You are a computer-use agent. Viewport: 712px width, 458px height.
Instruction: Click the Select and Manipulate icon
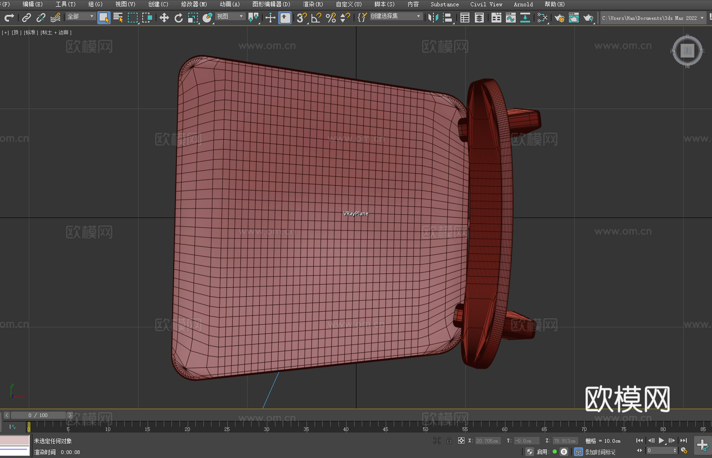270,18
